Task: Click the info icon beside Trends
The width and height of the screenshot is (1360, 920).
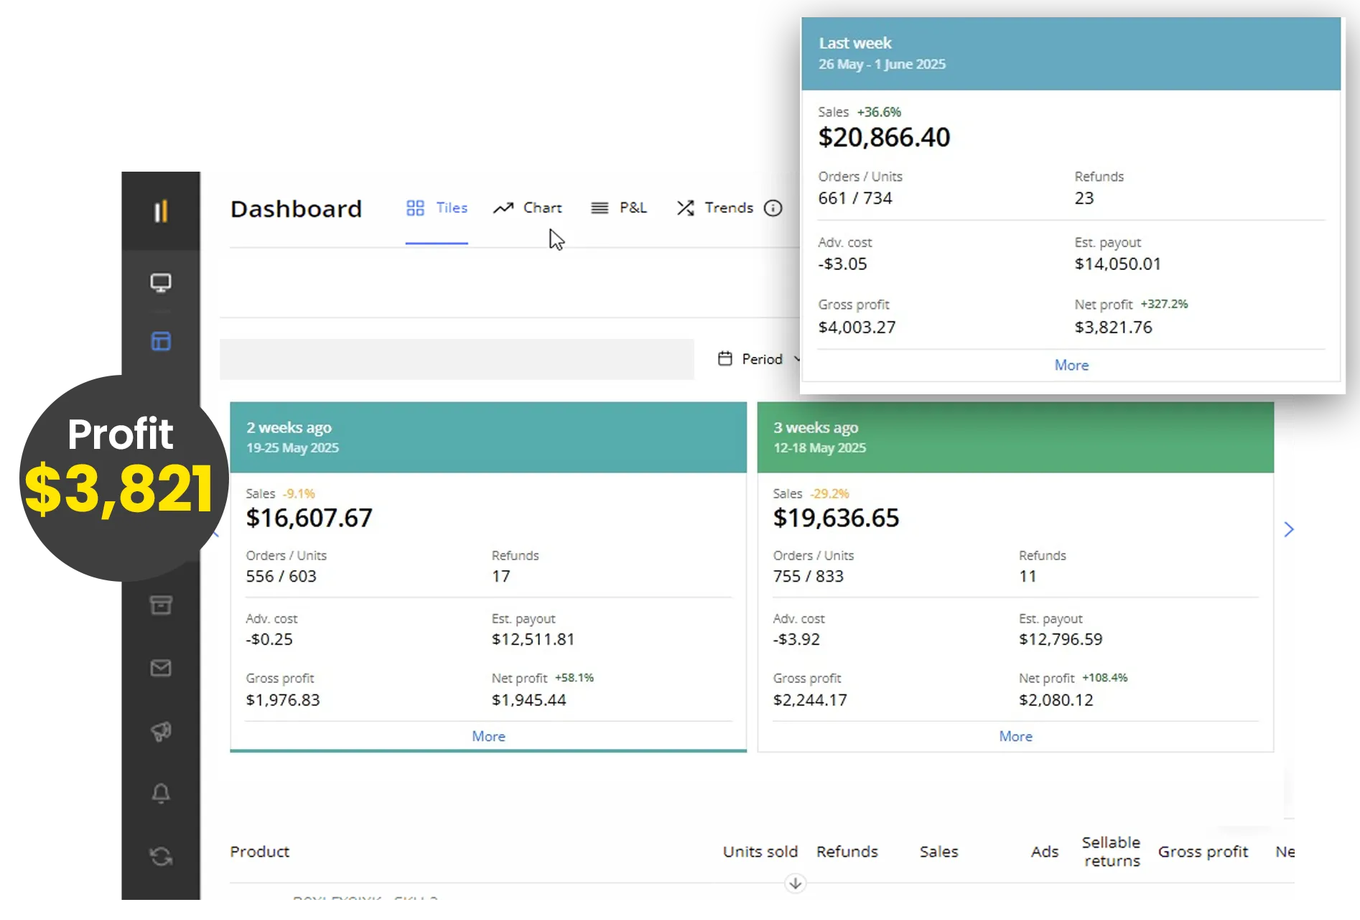Action: coord(773,208)
